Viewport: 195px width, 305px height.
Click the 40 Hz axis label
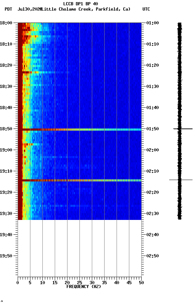pyautogui.click(x=117, y=283)
